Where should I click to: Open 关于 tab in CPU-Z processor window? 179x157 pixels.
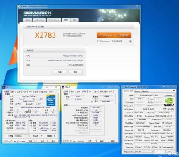click(x=51, y=91)
